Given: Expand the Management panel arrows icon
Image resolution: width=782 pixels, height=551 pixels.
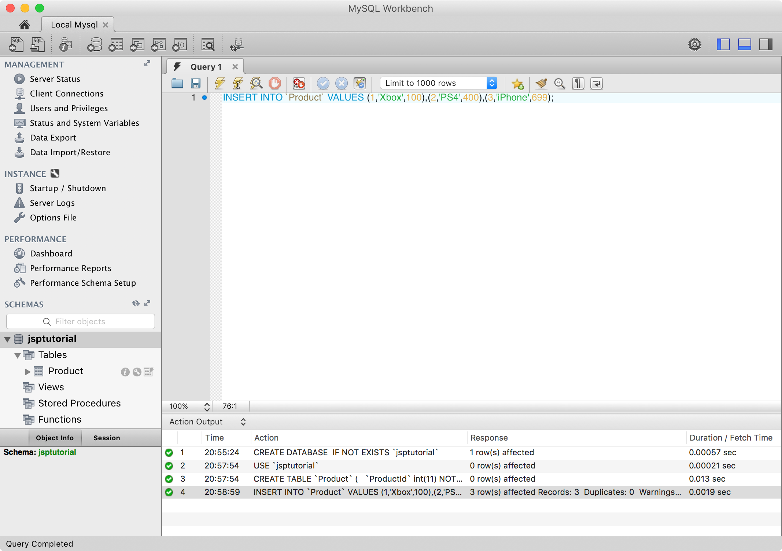Looking at the screenshot, I should [x=147, y=63].
